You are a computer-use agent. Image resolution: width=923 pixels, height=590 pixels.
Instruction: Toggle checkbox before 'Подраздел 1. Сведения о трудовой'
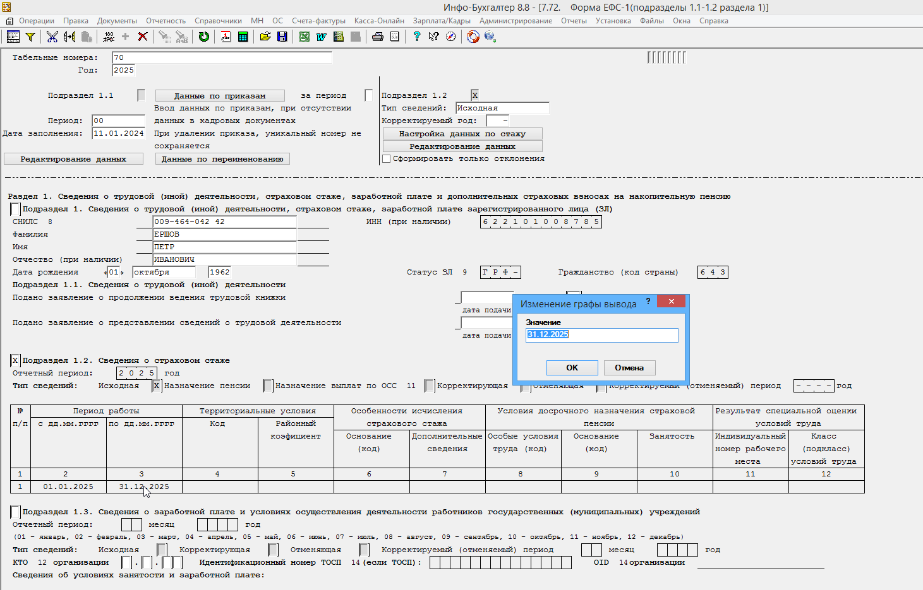pyautogui.click(x=15, y=209)
